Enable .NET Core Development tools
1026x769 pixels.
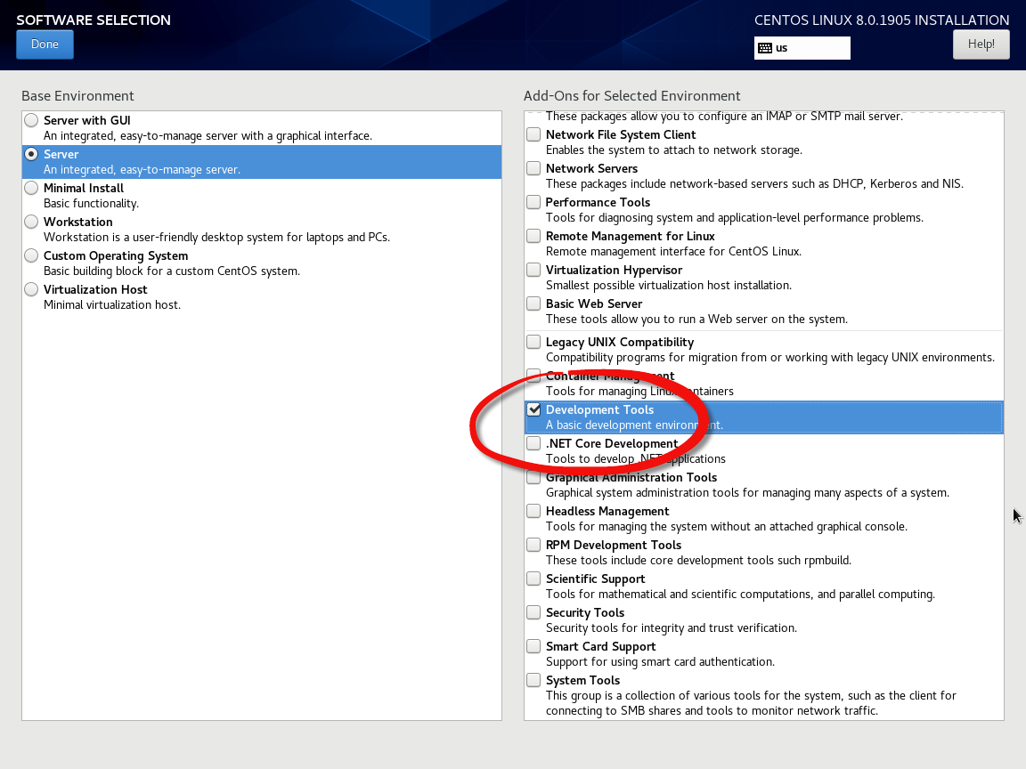(x=533, y=443)
